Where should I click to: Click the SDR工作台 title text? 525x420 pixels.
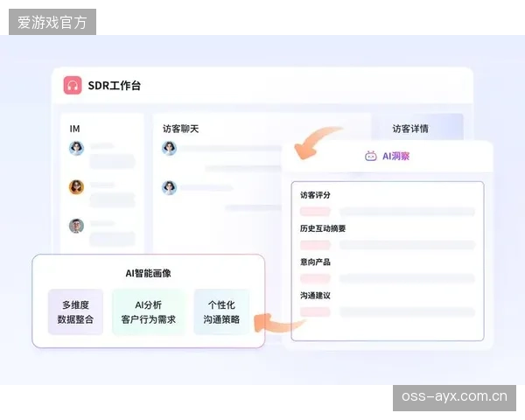point(114,86)
